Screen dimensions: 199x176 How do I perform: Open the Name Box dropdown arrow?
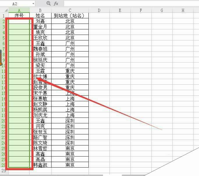coord(33,3)
